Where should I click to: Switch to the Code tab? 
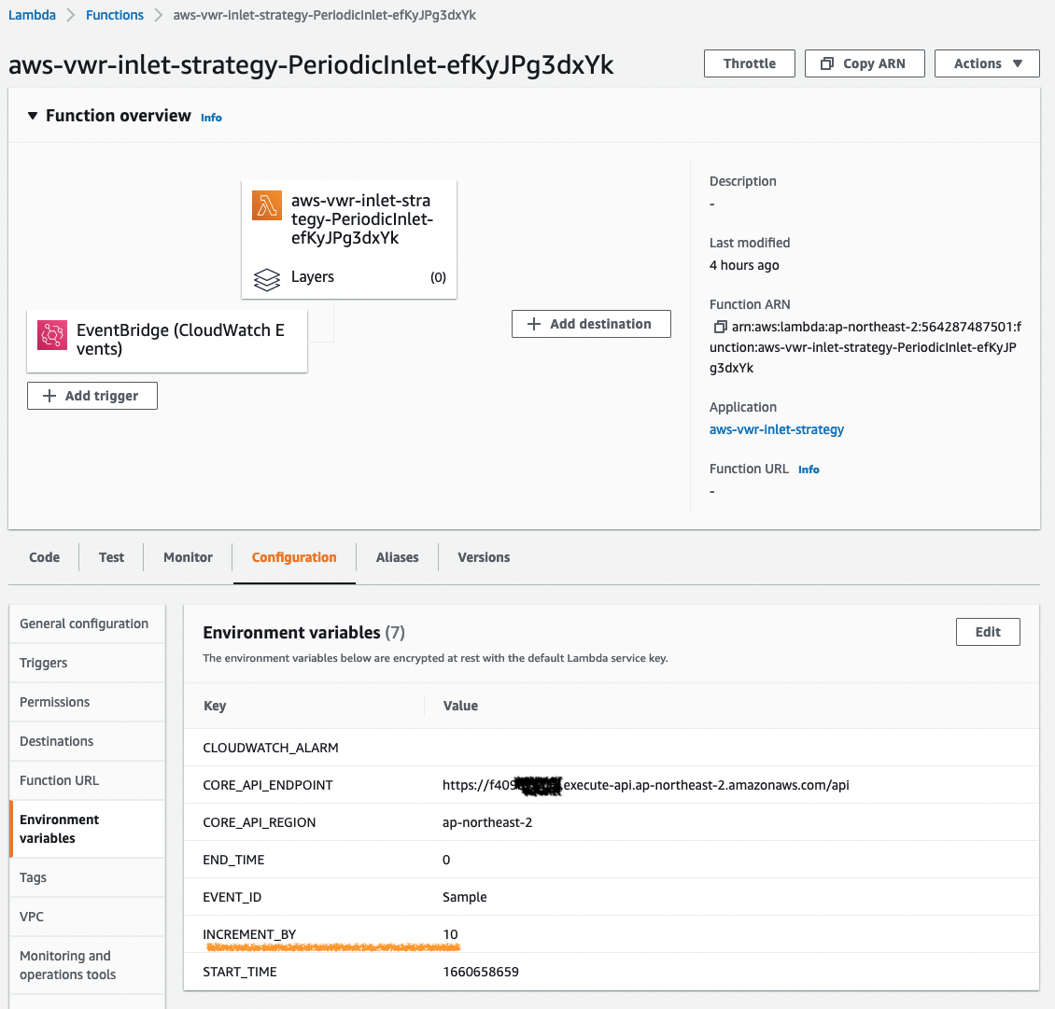point(45,557)
